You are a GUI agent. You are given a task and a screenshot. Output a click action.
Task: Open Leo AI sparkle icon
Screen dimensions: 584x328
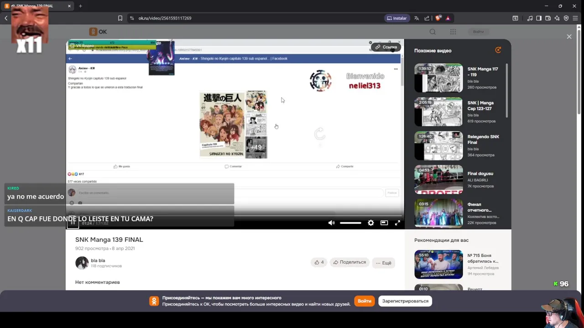[x=557, y=18]
